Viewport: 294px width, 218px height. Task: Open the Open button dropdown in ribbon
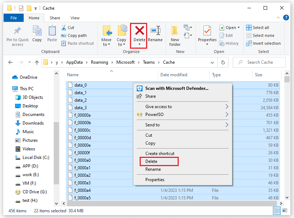point(239,28)
